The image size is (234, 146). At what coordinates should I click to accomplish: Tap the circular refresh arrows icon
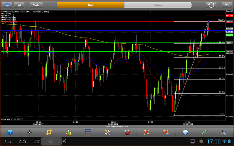pos(211,5)
